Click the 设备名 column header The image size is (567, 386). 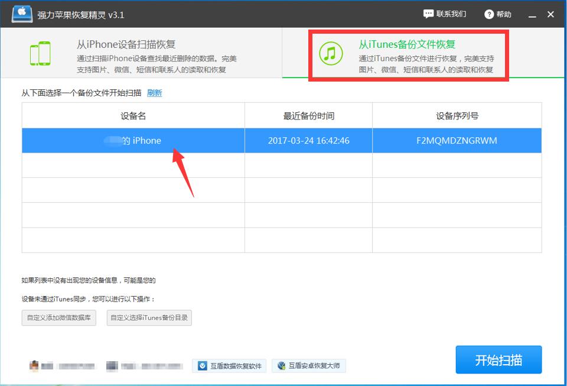pos(133,116)
